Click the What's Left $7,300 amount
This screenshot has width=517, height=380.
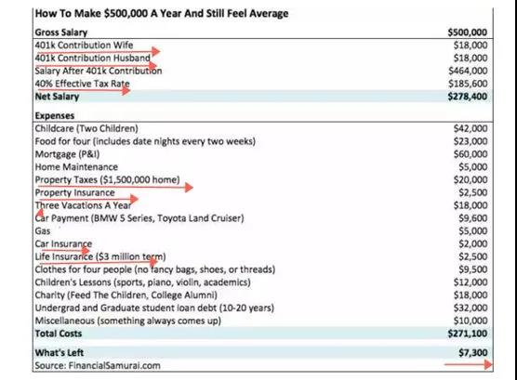pos(472,353)
